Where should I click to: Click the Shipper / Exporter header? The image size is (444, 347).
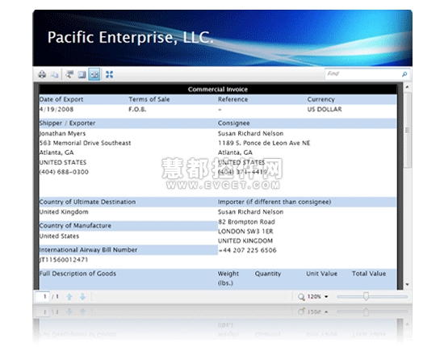pyautogui.click(x=67, y=123)
